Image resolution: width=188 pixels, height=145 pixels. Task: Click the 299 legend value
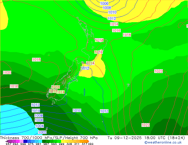61,144
